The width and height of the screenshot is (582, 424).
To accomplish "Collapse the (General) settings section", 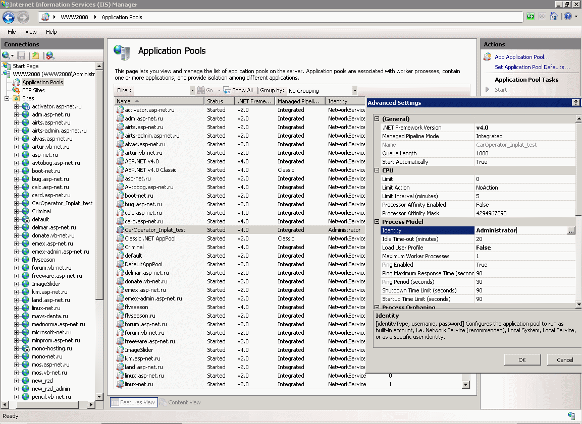I will tap(377, 119).
